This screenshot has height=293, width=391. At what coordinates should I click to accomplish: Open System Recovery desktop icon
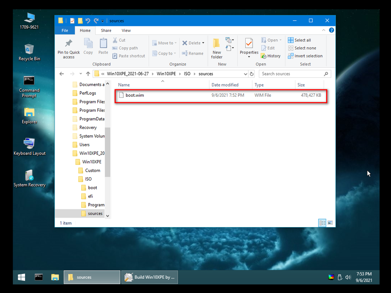coord(29,178)
